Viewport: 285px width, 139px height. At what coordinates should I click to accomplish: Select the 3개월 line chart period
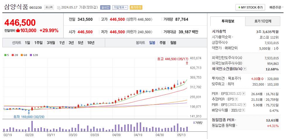coord(51,43)
